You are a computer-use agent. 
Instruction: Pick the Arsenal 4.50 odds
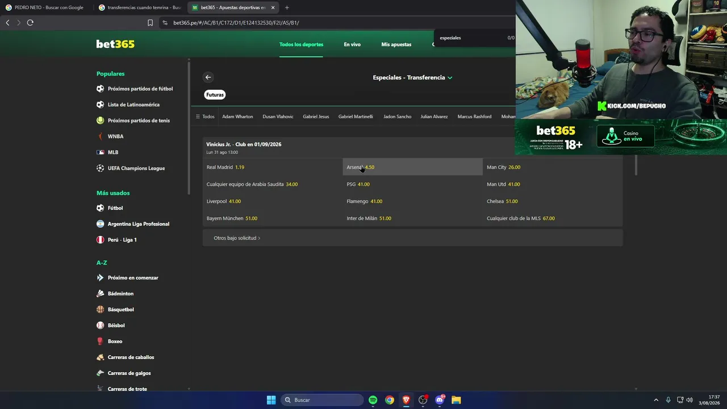click(x=413, y=167)
